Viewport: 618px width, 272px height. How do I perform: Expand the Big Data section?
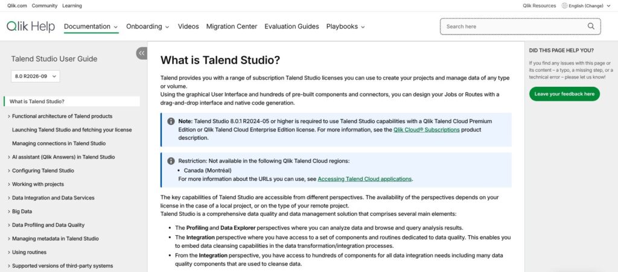point(9,211)
